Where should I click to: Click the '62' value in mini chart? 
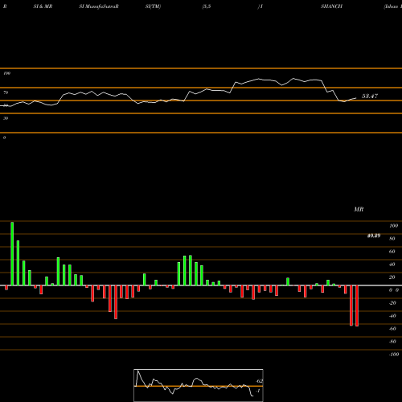tap(260, 381)
